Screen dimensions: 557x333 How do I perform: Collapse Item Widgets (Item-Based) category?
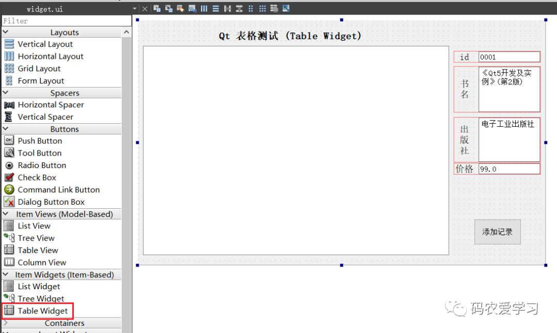(6, 274)
